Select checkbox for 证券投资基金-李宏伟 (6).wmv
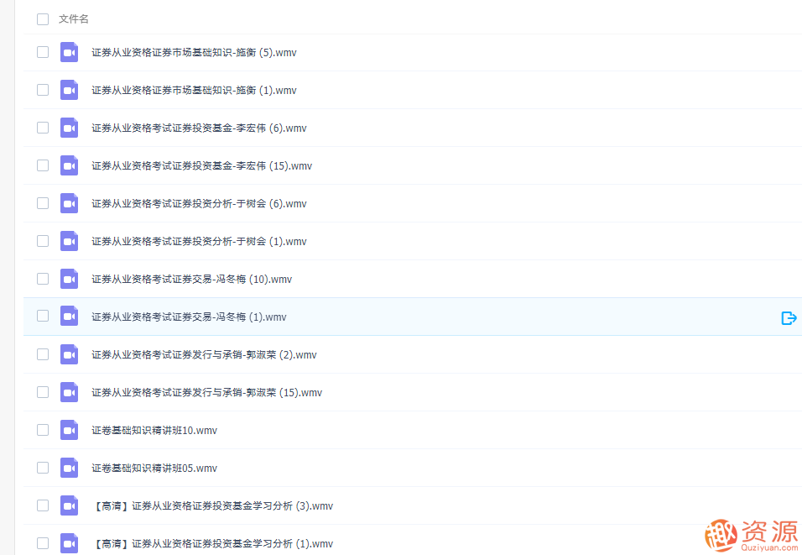Screen dimensions: 802x555 click(43, 128)
